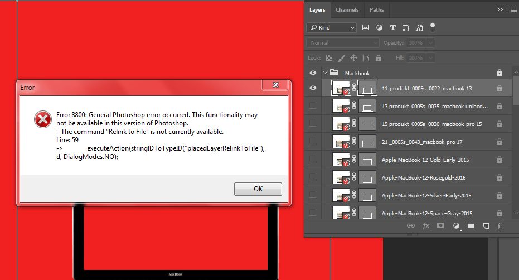Create new adjustment layer icon
The width and height of the screenshot is (519, 280).
click(x=456, y=226)
